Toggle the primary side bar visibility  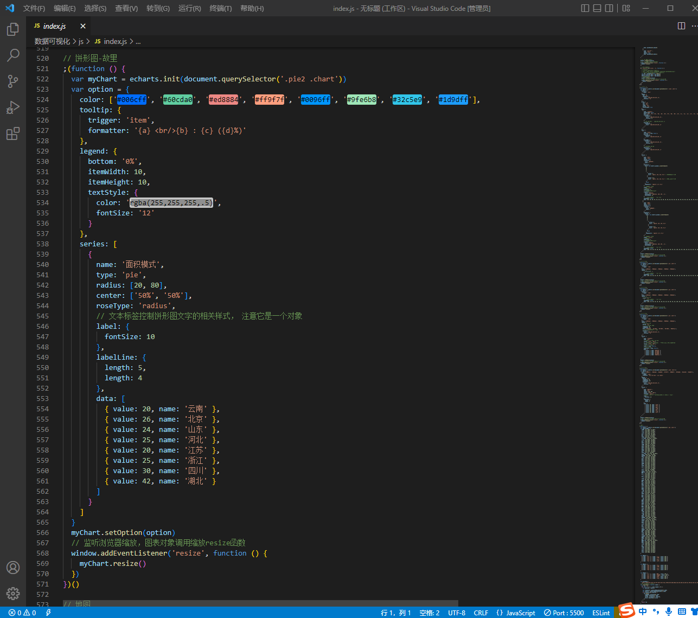pyautogui.click(x=585, y=8)
